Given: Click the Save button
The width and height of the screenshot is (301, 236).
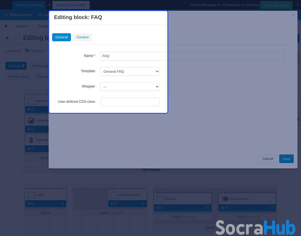Looking at the screenshot, I should (x=286, y=158).
